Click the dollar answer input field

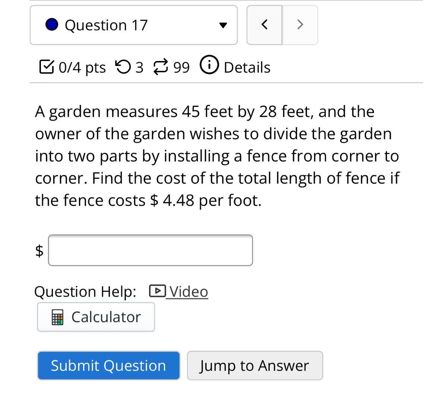(150, 250)
